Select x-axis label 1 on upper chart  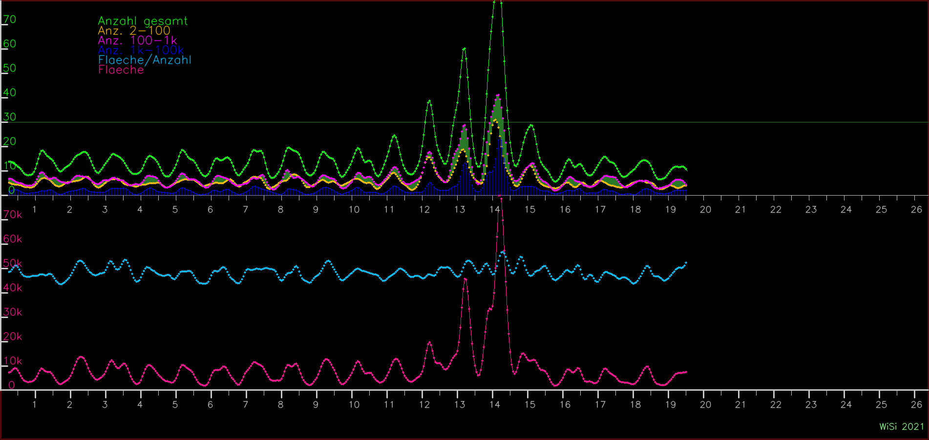[34, 209]
